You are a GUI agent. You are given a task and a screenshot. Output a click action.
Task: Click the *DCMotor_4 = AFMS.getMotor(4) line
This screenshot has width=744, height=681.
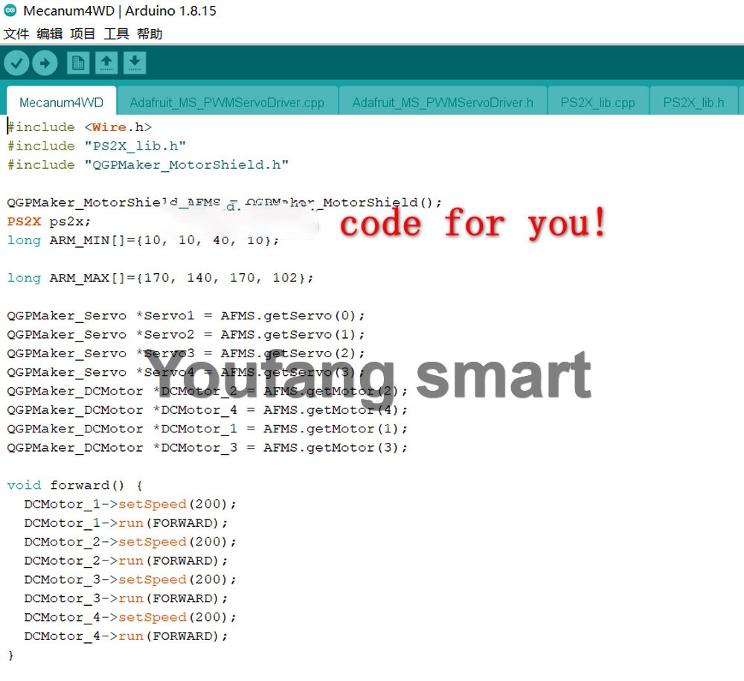click(208, 409)
